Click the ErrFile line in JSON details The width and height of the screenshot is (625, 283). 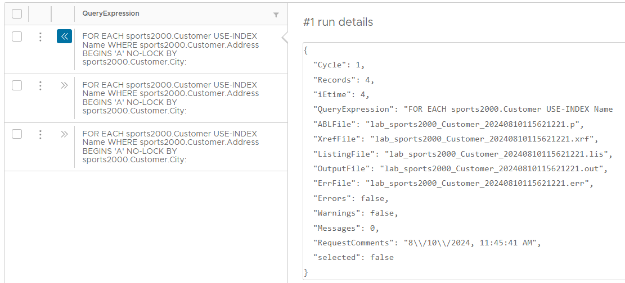coord(453,183)
